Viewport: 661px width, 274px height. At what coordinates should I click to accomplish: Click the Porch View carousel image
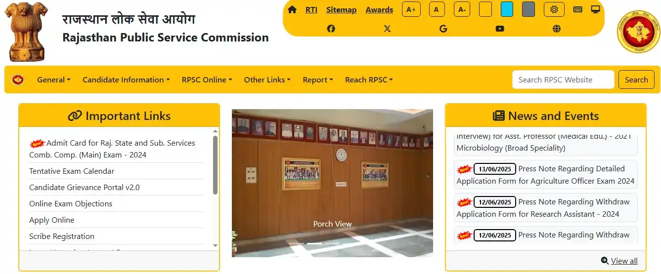pyautogui.click(x=332, y=183)
